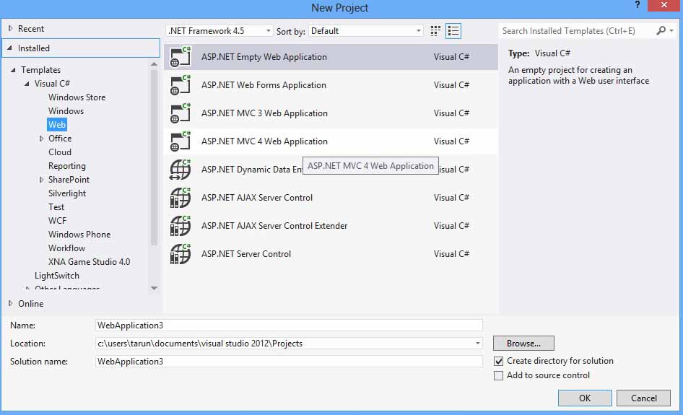This screenshot has height=415, width=683.
Task: Open the Sort by Default dropdown
Action: (366, 31)
